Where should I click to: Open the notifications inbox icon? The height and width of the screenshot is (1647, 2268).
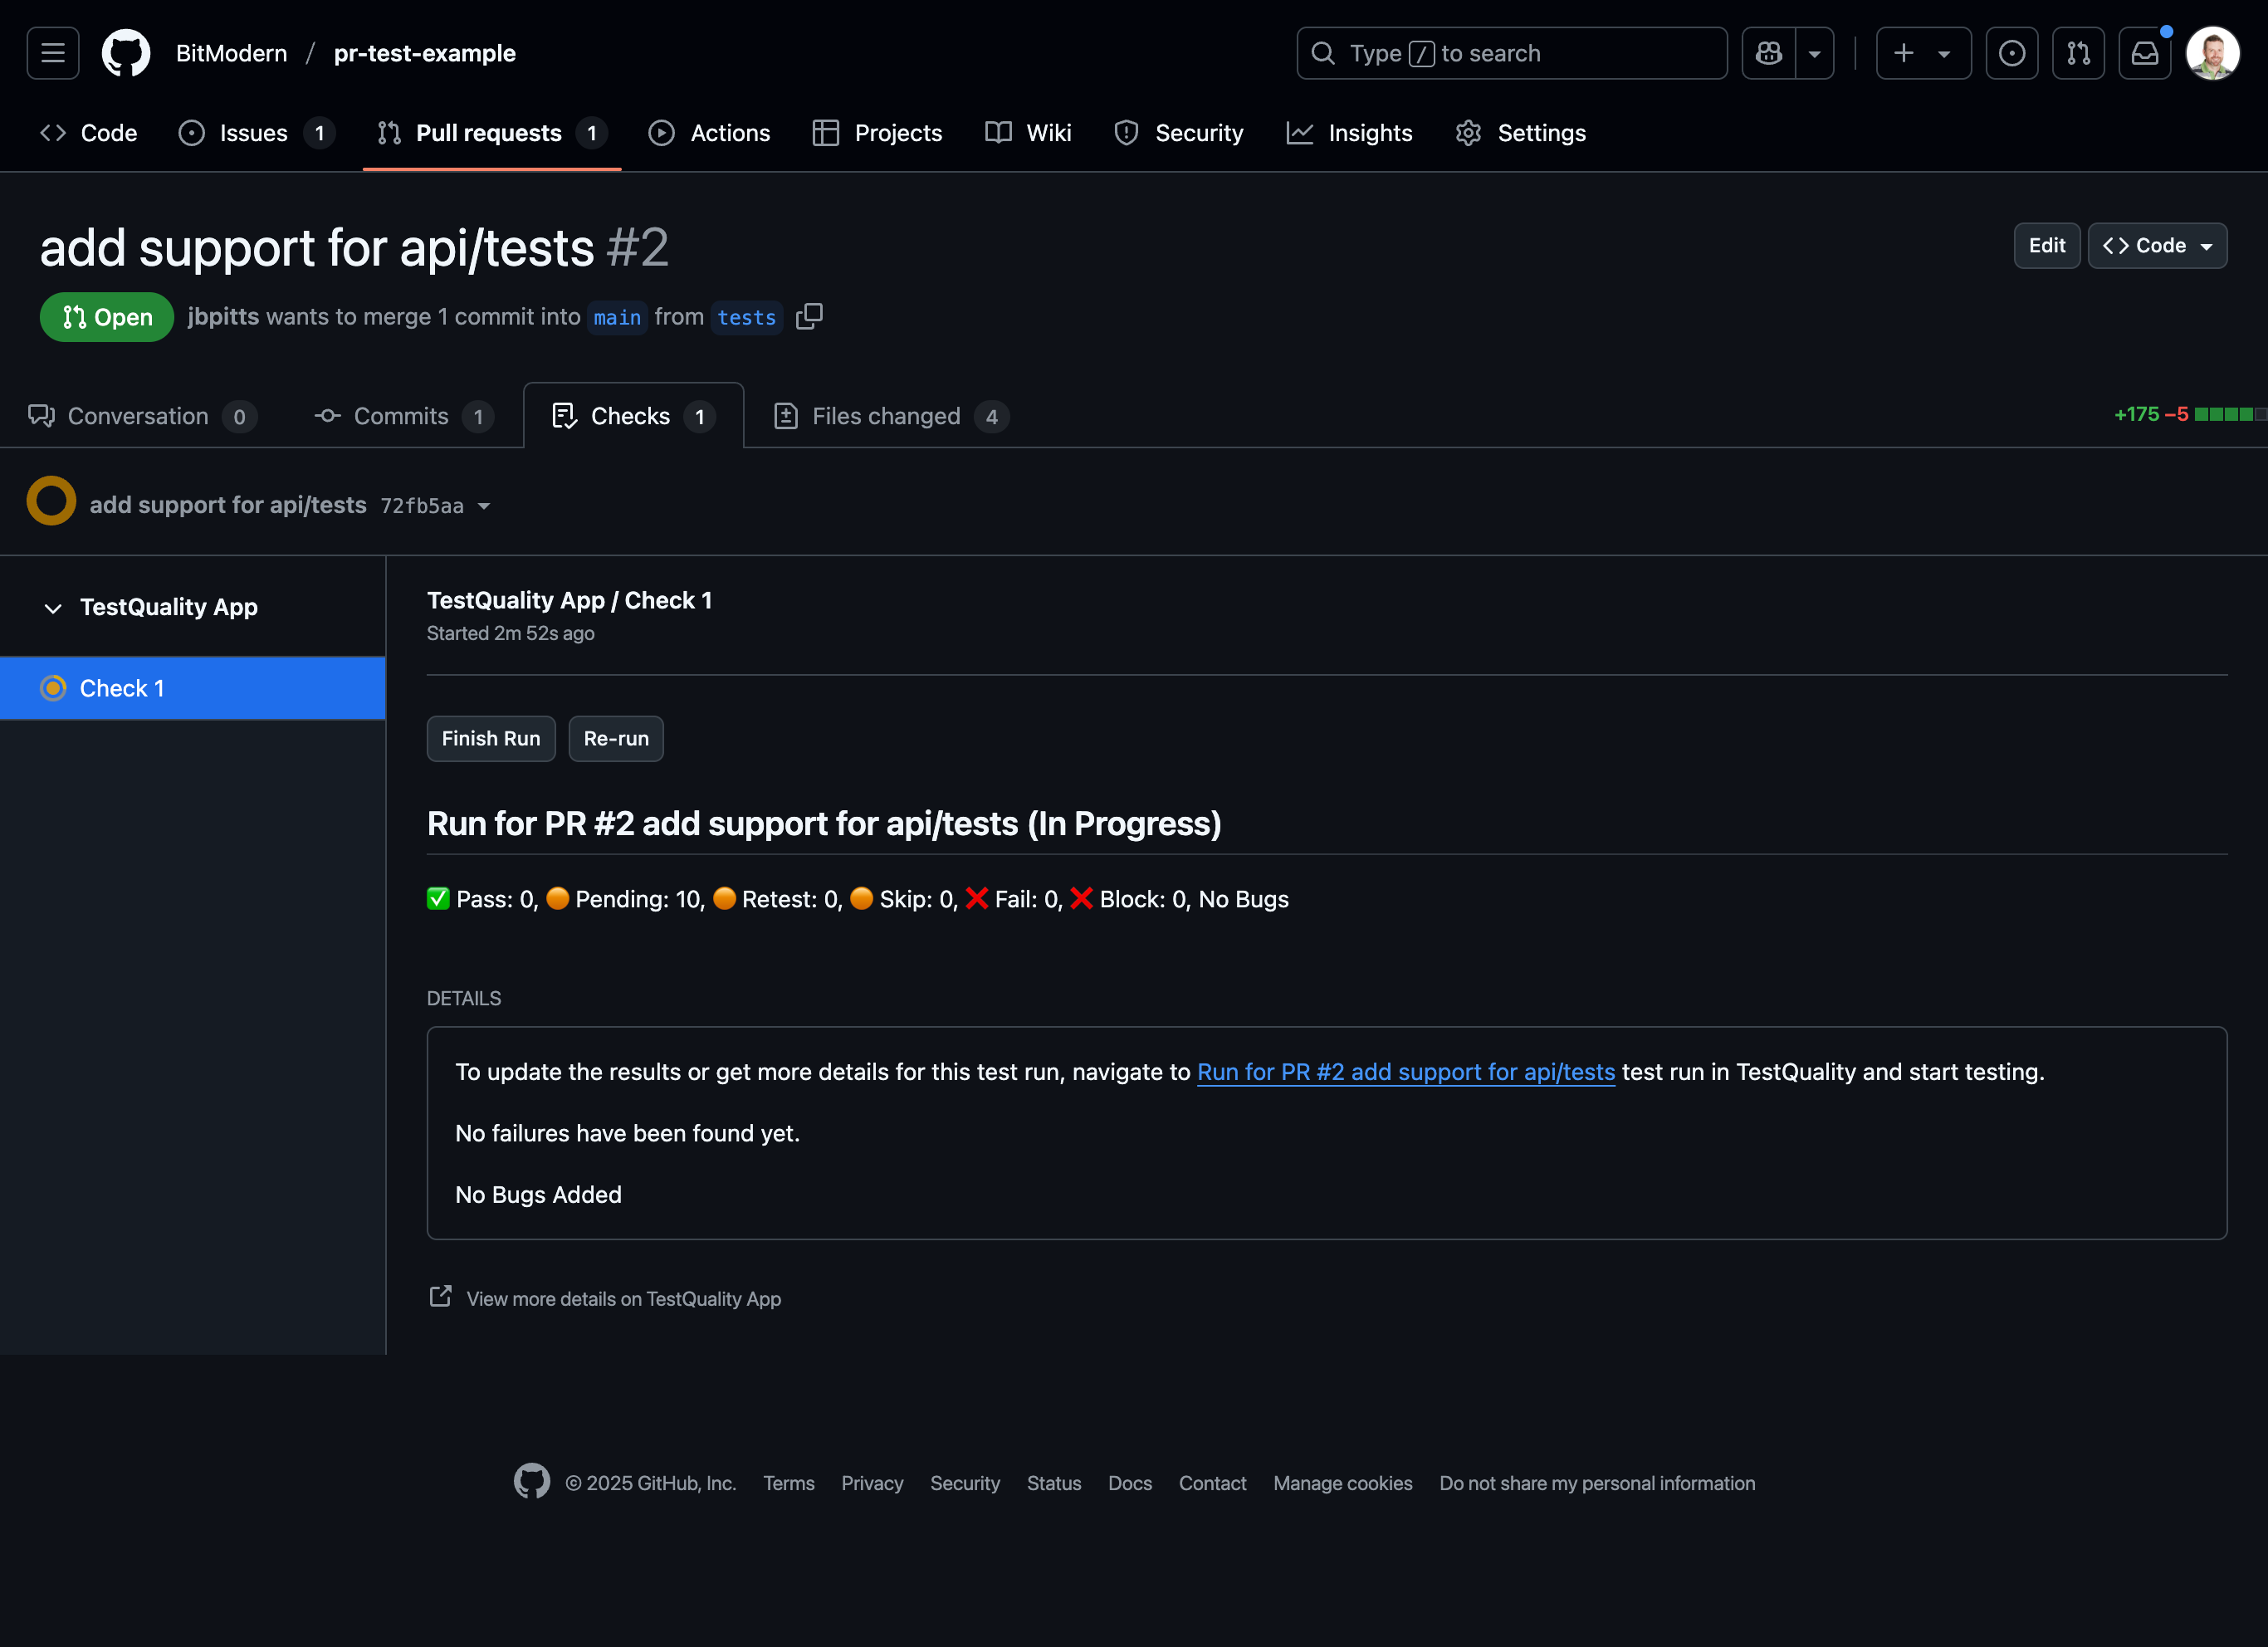pos(2145,53)
